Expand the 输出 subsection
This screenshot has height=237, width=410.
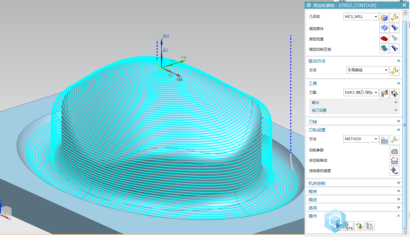click(x=396, y=103)
